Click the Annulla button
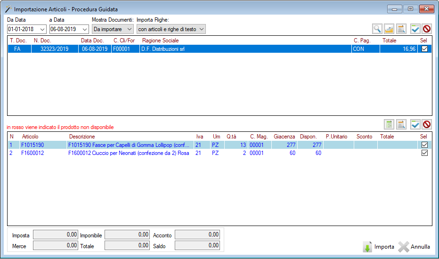The width and height of the screenshot is (439, 259). (x=414, y=247)
